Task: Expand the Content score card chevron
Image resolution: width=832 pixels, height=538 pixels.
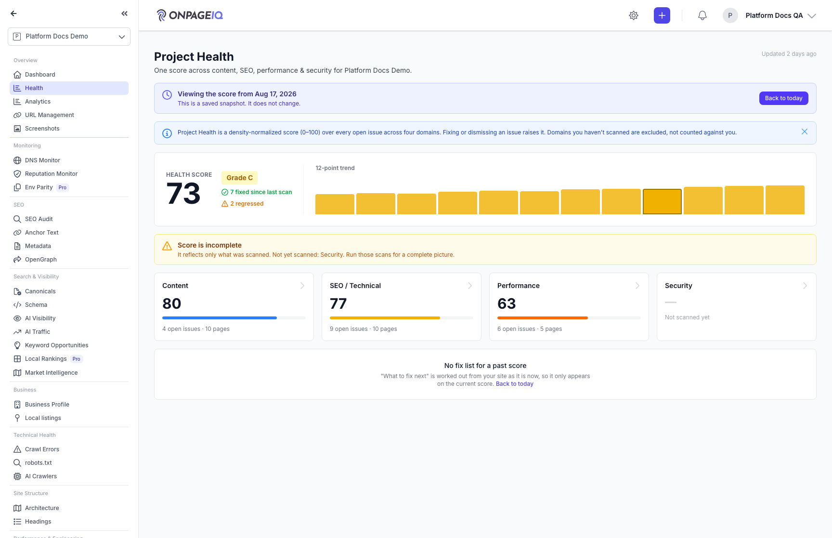Action: (302, 286)
